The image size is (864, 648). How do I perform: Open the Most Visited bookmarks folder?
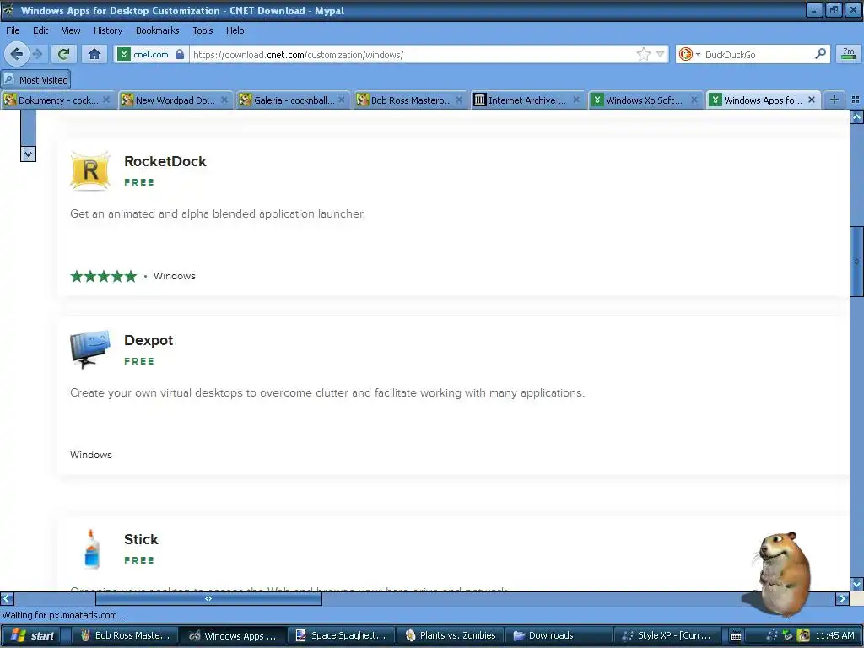36,80
